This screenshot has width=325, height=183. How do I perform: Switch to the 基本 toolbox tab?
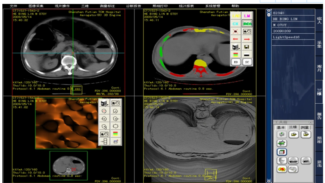pos(280,127)
